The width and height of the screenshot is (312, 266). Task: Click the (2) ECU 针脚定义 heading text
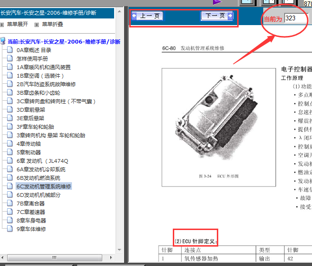(x=196, y=241)
